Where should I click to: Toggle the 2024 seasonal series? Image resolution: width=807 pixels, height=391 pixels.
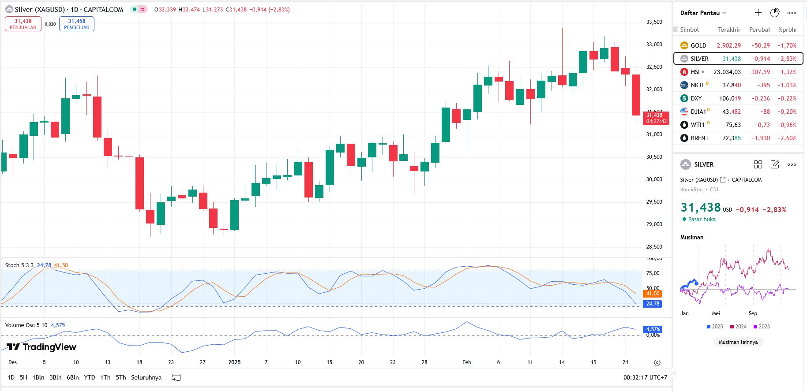click(x=738, y=327)
